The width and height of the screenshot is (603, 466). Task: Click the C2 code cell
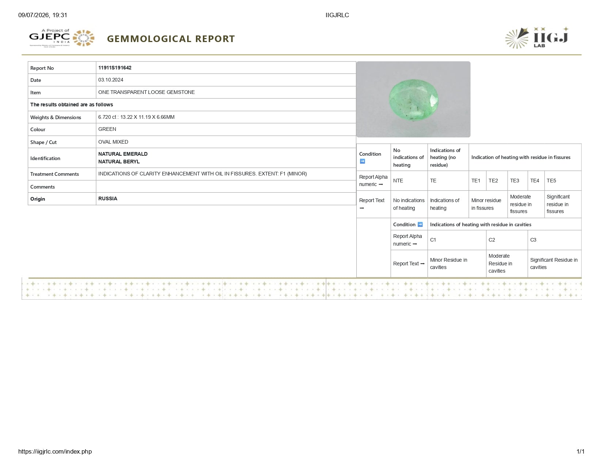click(x=507, y=240)
